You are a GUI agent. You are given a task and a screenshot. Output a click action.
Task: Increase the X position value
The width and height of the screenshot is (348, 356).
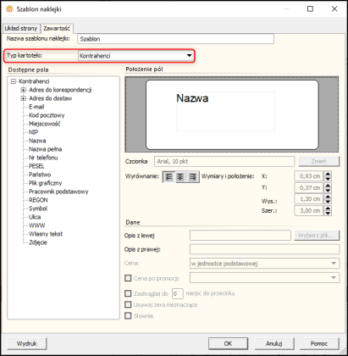click(x=328, y=174)
